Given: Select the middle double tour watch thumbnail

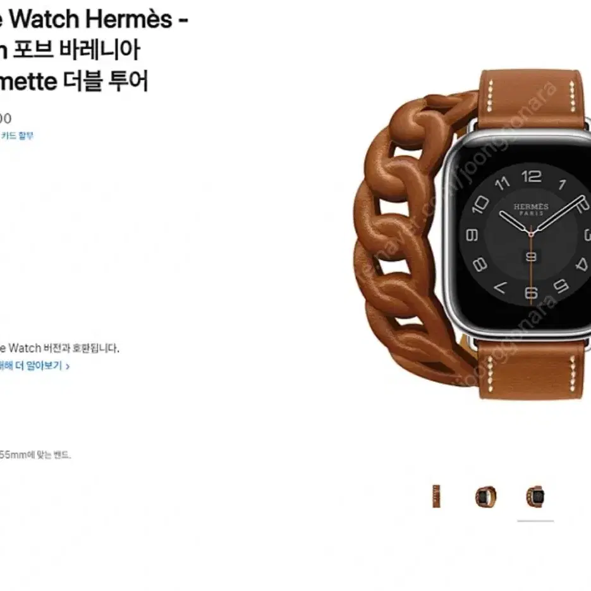Looking at the screenshot, I should click(x=485, y=496).
